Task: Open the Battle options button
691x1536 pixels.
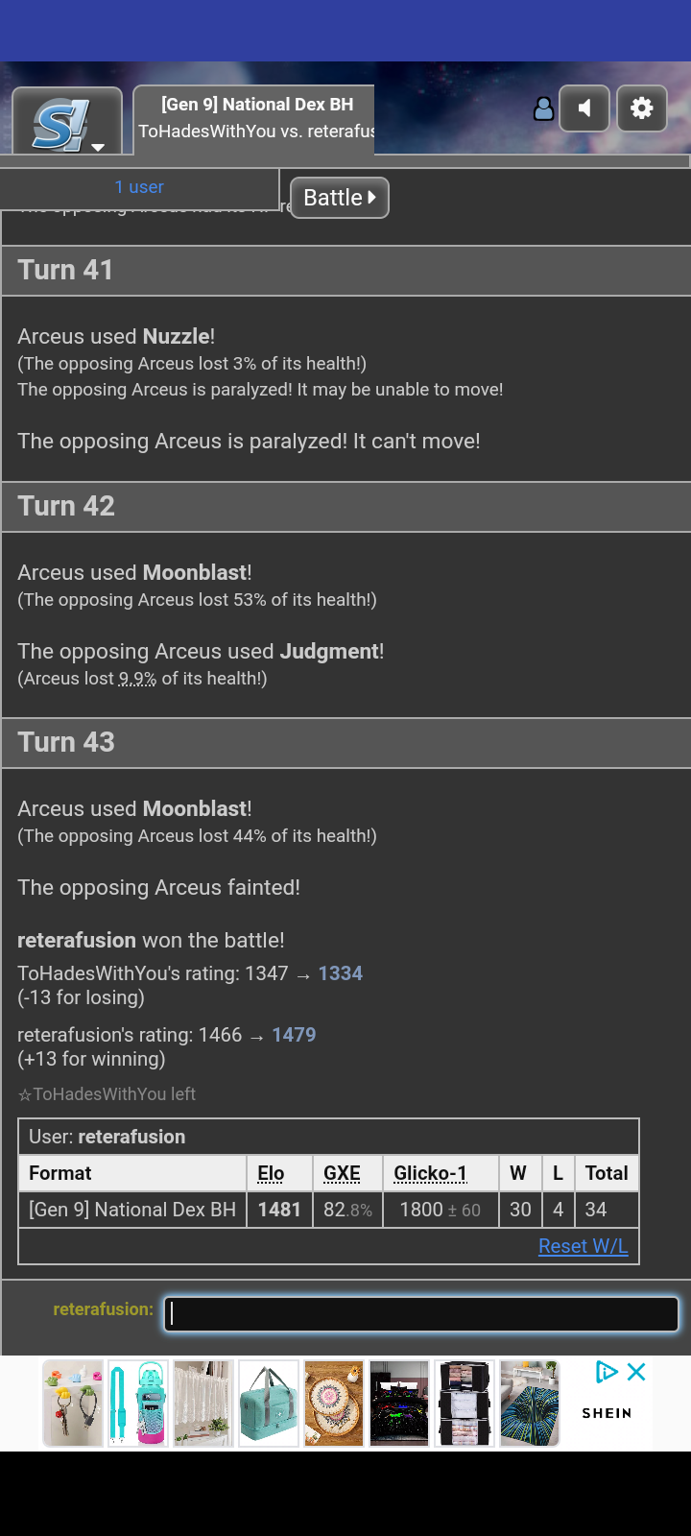Action: pos(340,198)
